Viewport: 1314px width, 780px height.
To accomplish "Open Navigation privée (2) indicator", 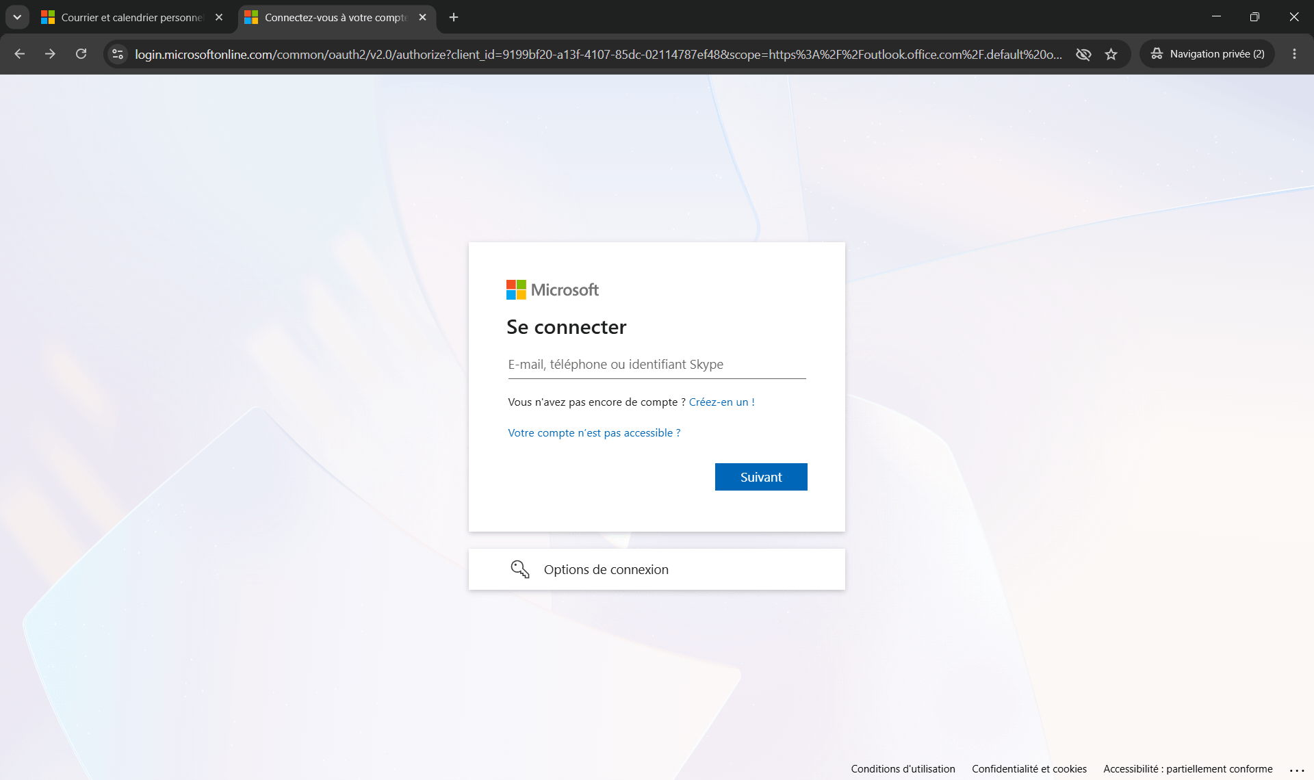I will tap(1207, 54).
